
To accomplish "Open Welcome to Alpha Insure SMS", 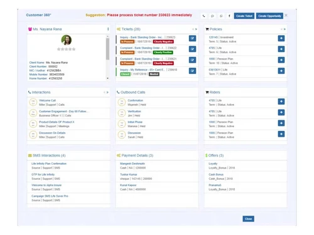I will [46, 185].
